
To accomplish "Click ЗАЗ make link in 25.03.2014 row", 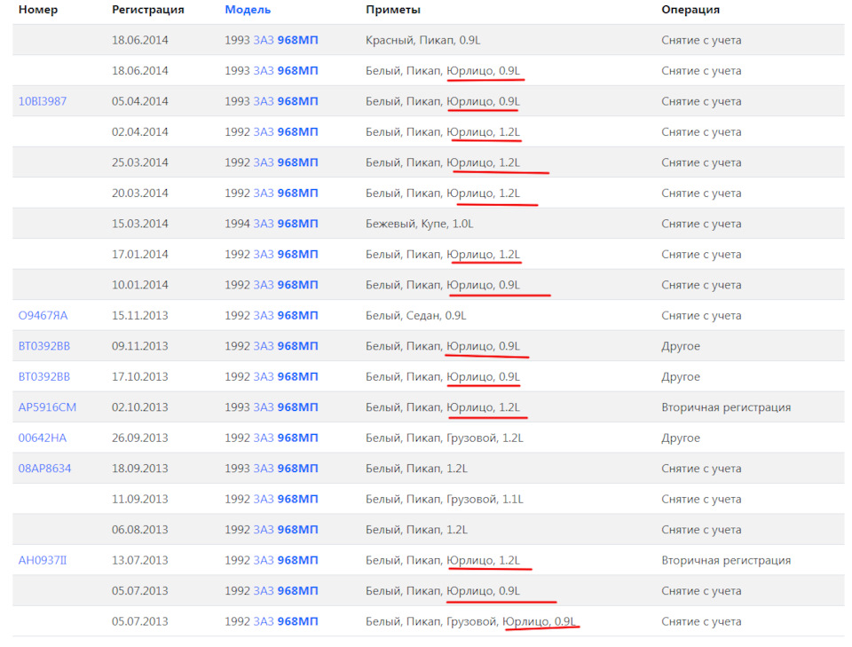I will (264, 162).
